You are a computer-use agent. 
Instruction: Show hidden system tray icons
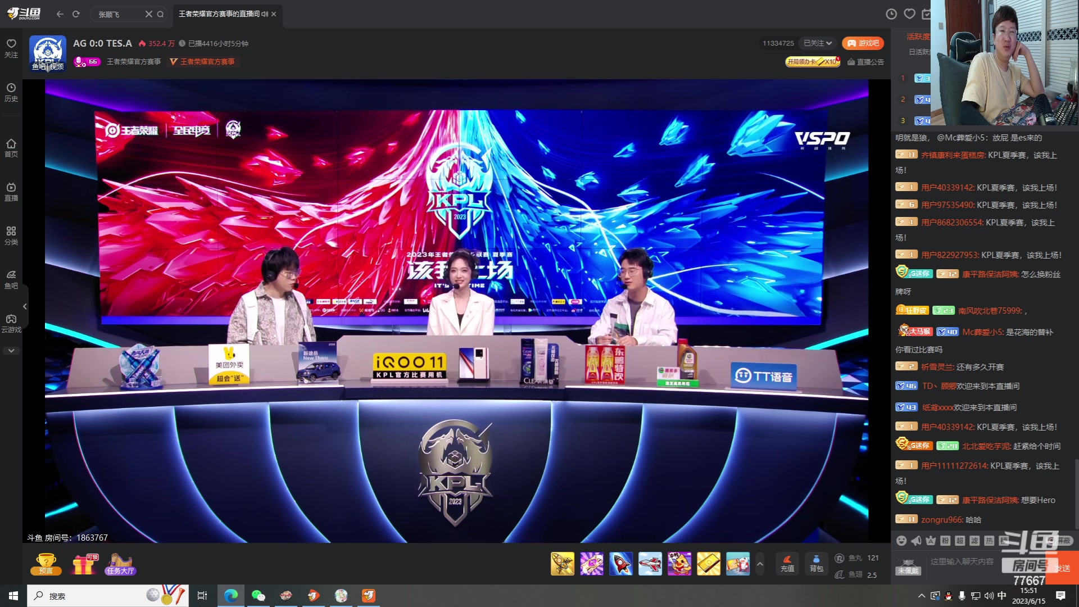[921, 596]
